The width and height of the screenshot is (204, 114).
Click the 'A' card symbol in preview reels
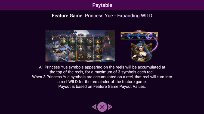[81, 56]
